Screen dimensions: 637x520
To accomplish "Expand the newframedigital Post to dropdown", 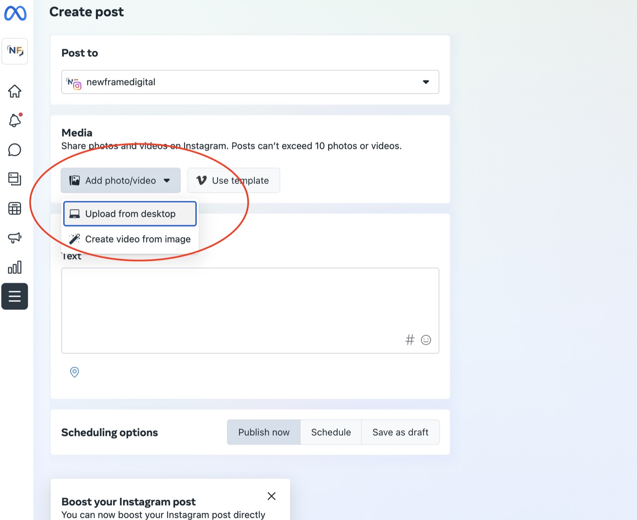I will coord(250,82).
